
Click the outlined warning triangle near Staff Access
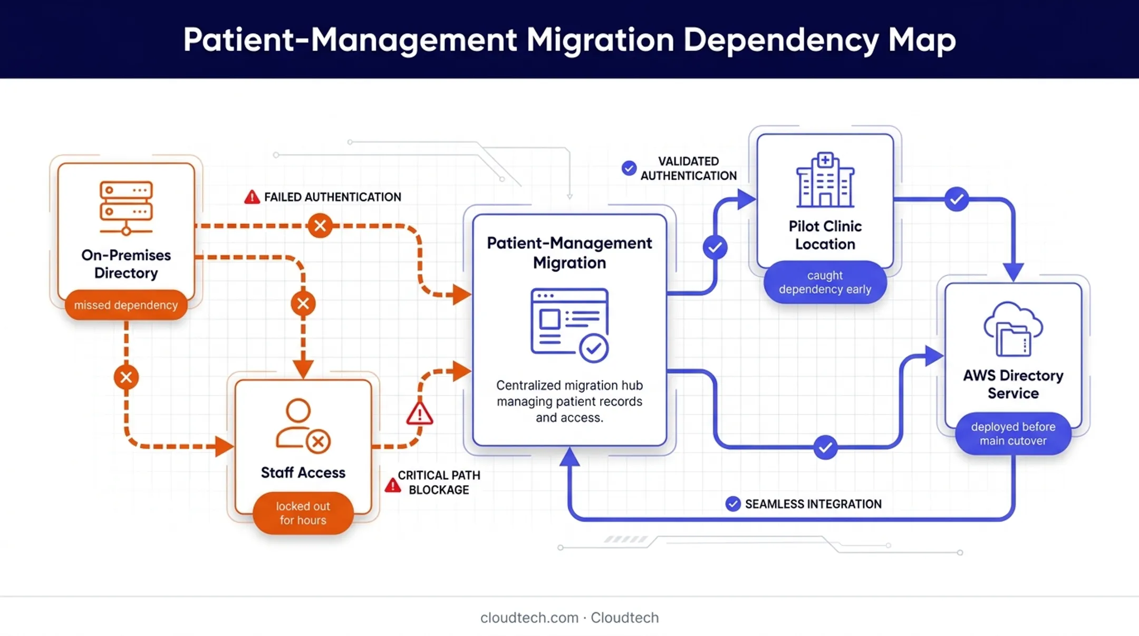(420, 413)
